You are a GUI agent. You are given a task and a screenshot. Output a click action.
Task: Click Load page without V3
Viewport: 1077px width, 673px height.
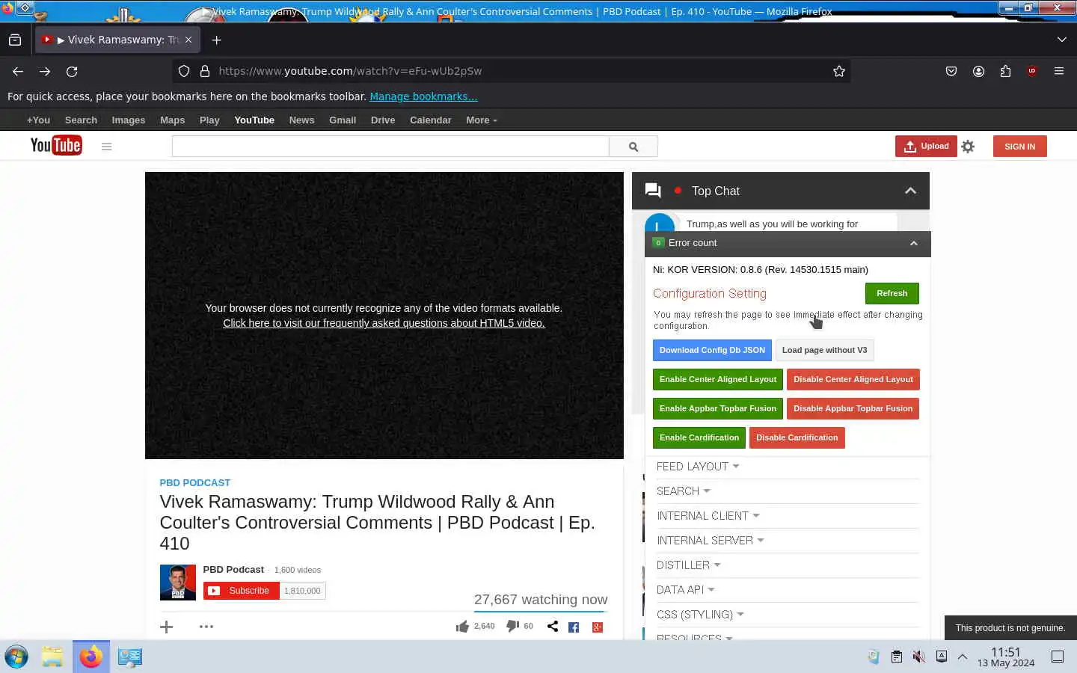pos(824,350)
